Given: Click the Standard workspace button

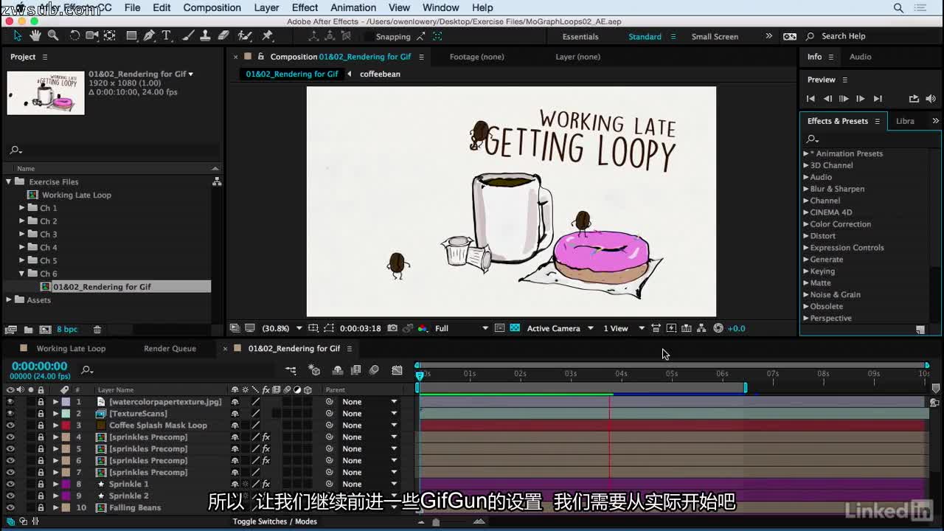Looking at the screenshot, I should [645, 35].
